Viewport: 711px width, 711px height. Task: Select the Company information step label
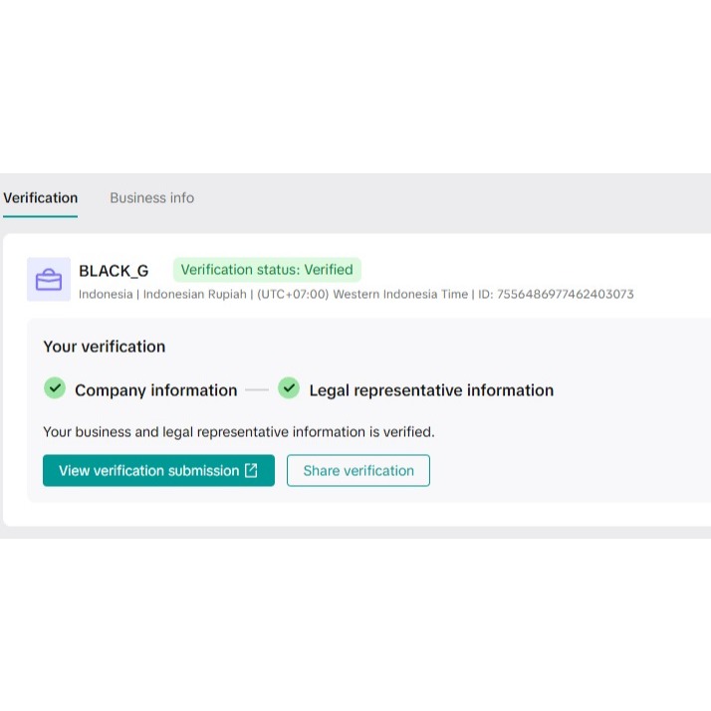(155, 390)
